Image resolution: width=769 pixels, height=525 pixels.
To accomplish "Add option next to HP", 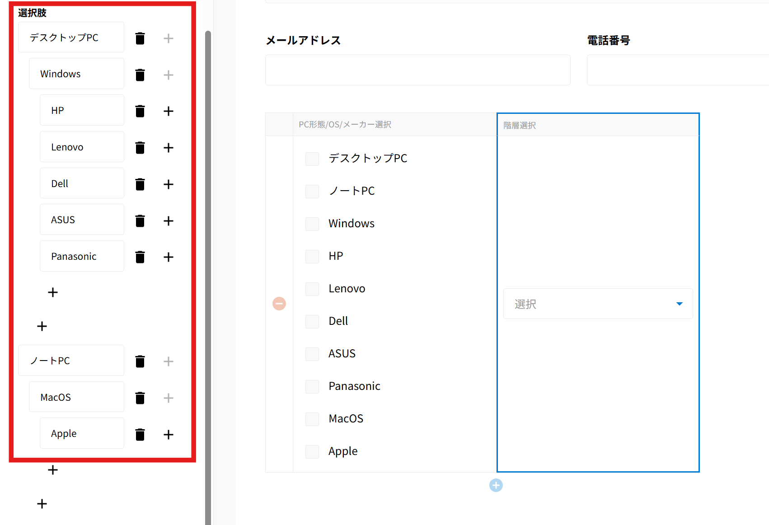I will [169, 111].
